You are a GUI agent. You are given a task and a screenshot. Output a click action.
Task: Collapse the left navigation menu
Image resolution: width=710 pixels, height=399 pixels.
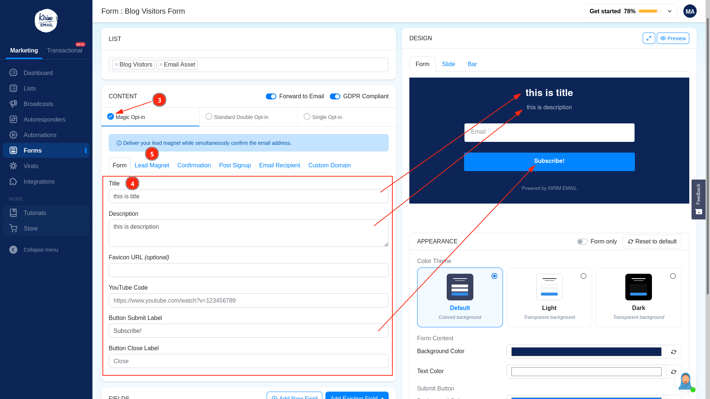pyautogui.click(x=13, y=250)
